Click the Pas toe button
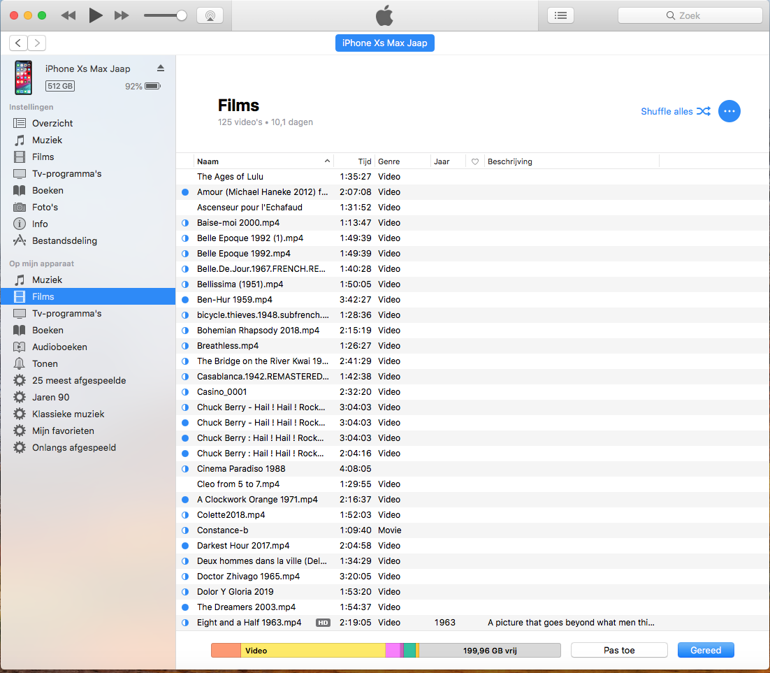770x673 pixels. click(x=619, y=651)
